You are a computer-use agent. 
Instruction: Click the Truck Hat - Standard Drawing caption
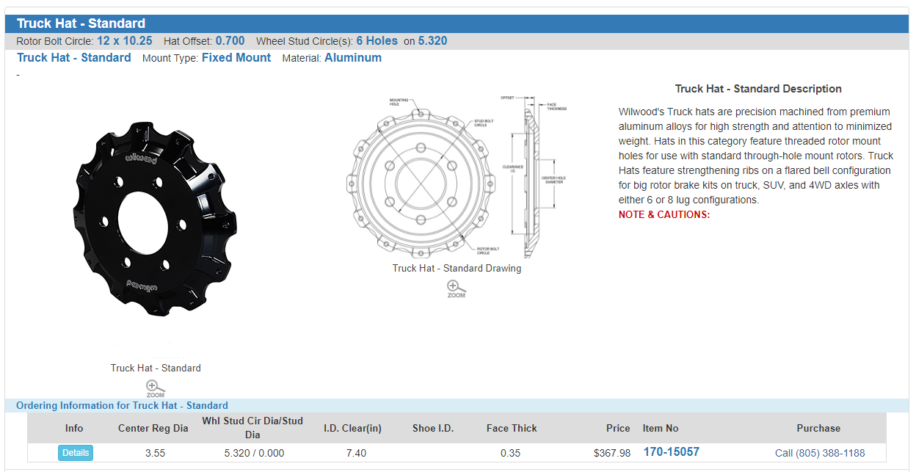coord(457,268)
